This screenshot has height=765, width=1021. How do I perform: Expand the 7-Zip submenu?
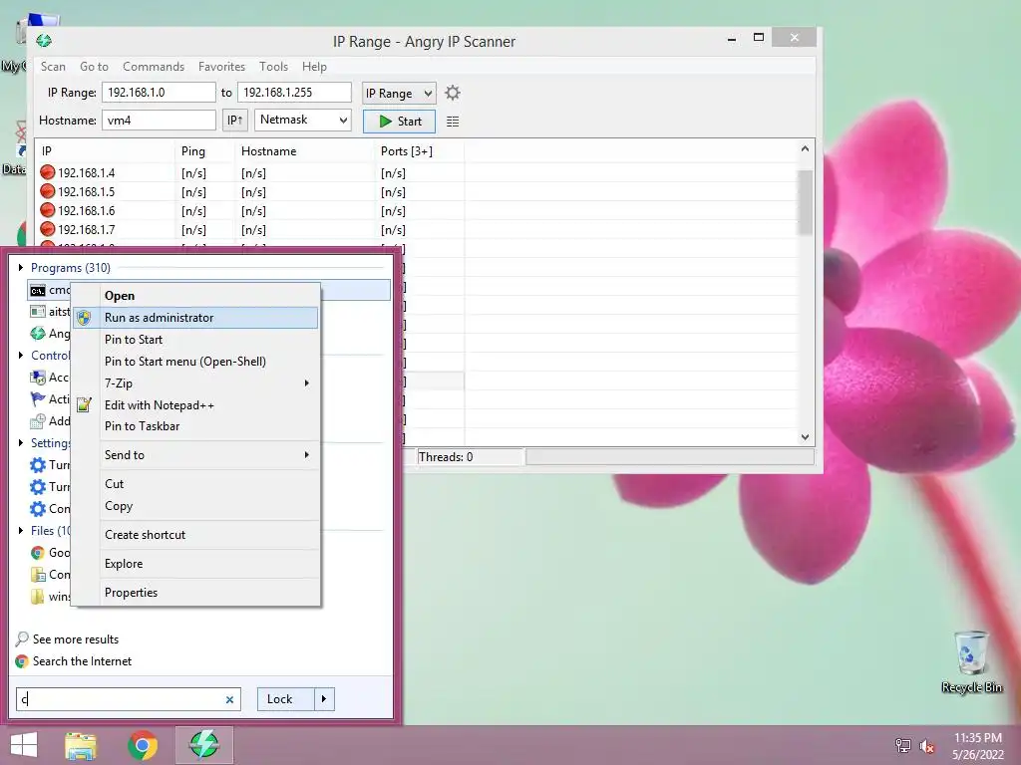pos(307,383)
